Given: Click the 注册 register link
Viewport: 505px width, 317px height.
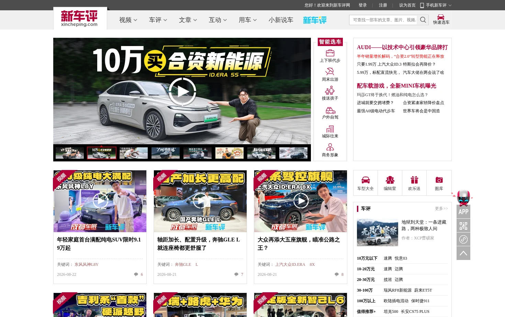Looking at the screenshot, I should coord(383,5).
